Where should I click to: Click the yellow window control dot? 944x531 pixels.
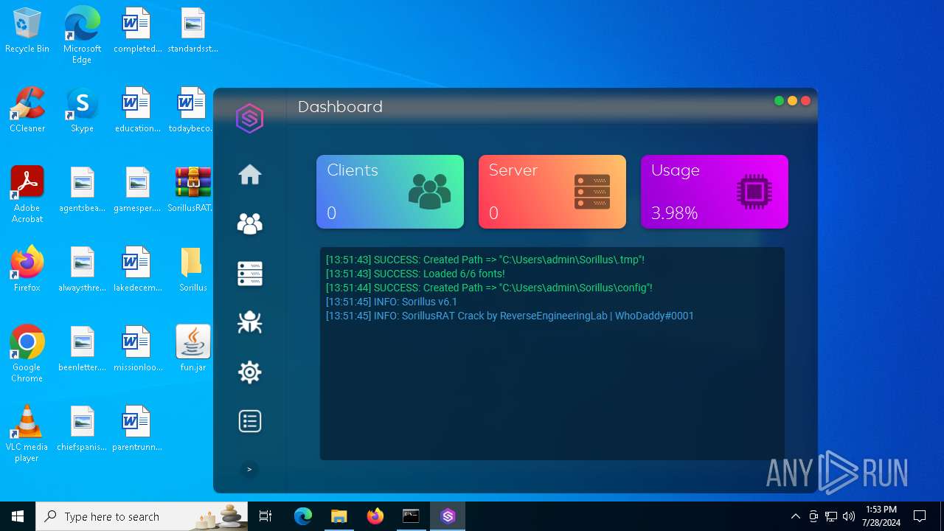tap(792, 101)
